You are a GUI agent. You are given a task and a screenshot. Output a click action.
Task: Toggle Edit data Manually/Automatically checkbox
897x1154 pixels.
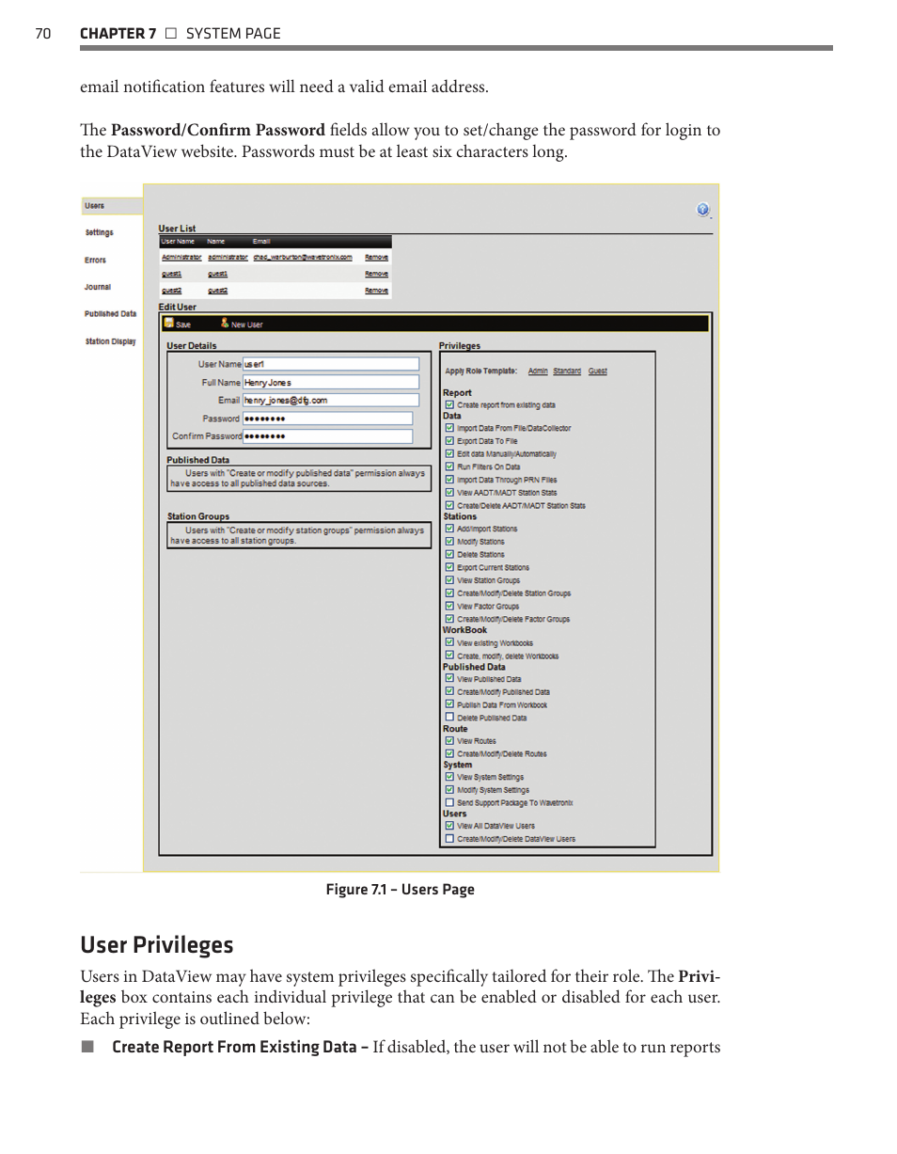450,454
